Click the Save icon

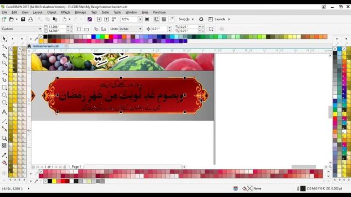23,20
